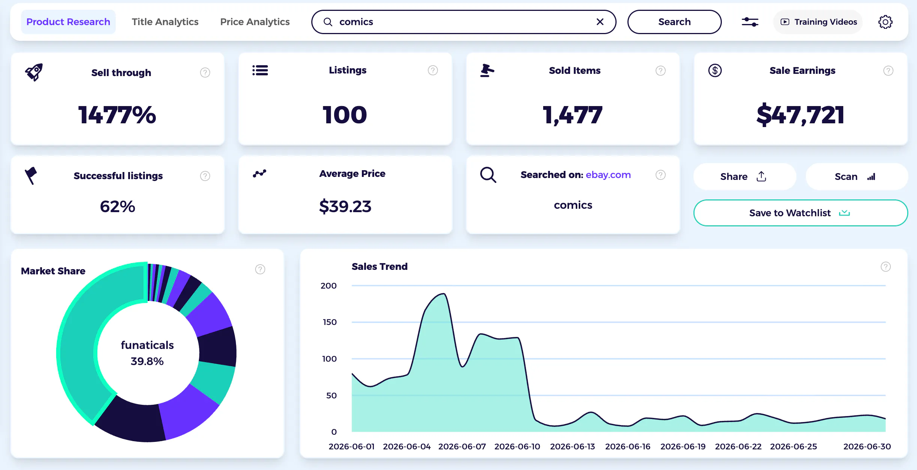Show help for Sale Earnings
The height and width of the screenshot is (470, 917).
tap(888, 70)
